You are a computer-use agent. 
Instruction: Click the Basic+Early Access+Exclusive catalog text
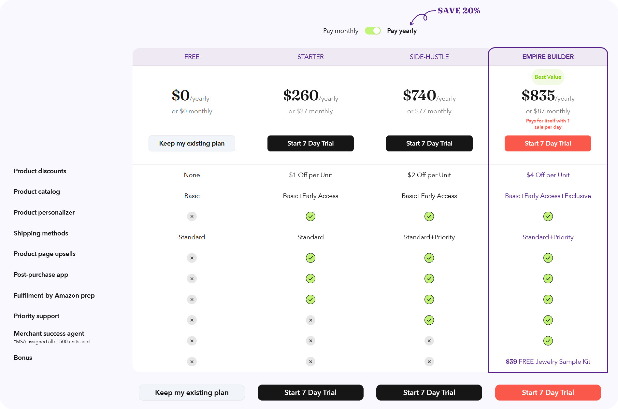tap(548, 196)
